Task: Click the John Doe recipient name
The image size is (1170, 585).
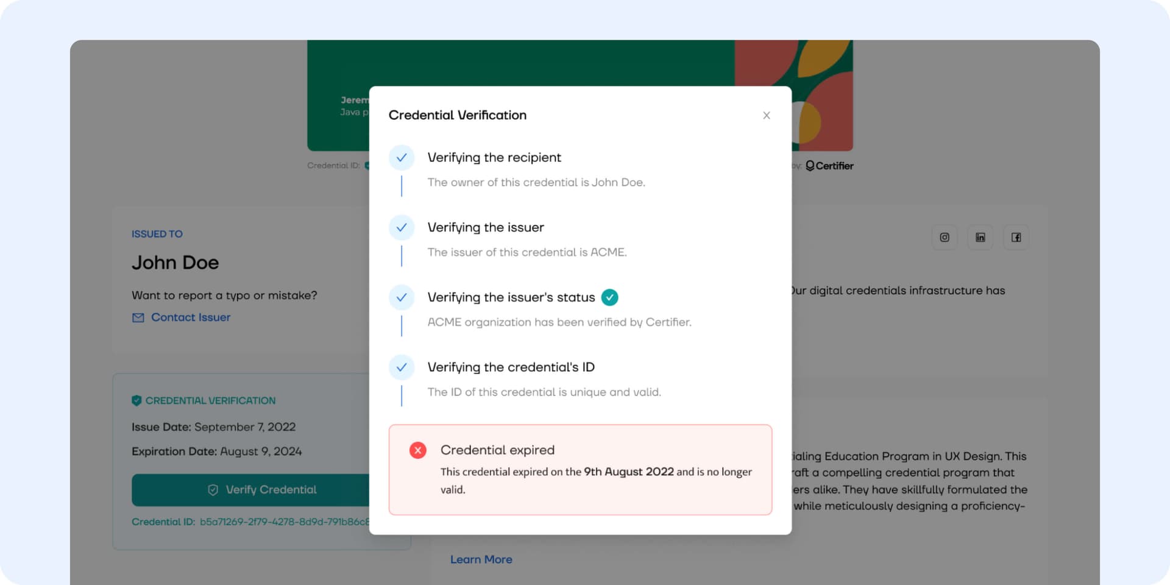Action: pos(175,263)
